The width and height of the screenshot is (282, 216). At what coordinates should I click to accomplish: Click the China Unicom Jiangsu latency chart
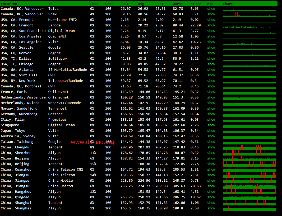click(249, 186)
